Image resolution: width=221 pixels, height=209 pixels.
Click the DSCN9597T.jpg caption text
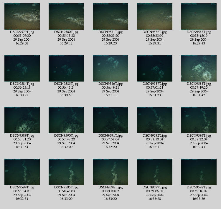tap(155, 188)
